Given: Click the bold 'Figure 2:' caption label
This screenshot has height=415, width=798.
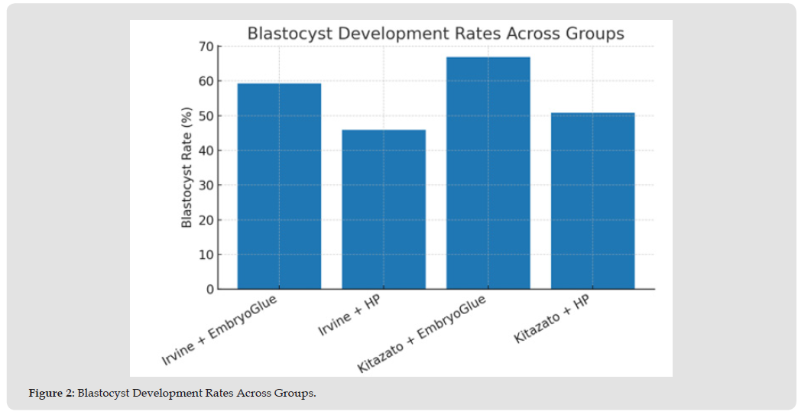Looking at the screenshot, I should (51, 393).
